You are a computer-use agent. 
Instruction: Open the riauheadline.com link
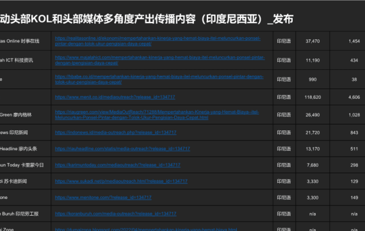point(122,149)
